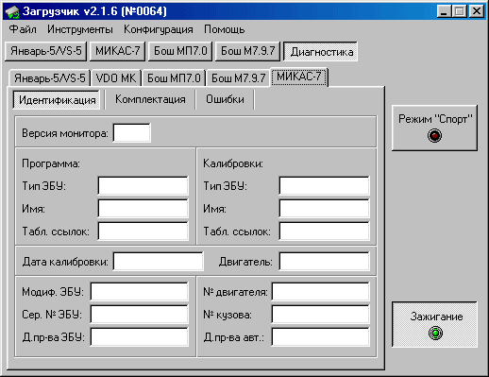Click the top МИКАС-7 toolbar button

point(117,51)
